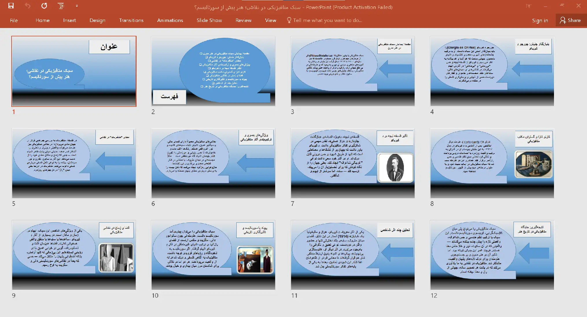
Task: Select slide 7 thumbnail with Nietzsche portrait
Action: click(352, 163)
